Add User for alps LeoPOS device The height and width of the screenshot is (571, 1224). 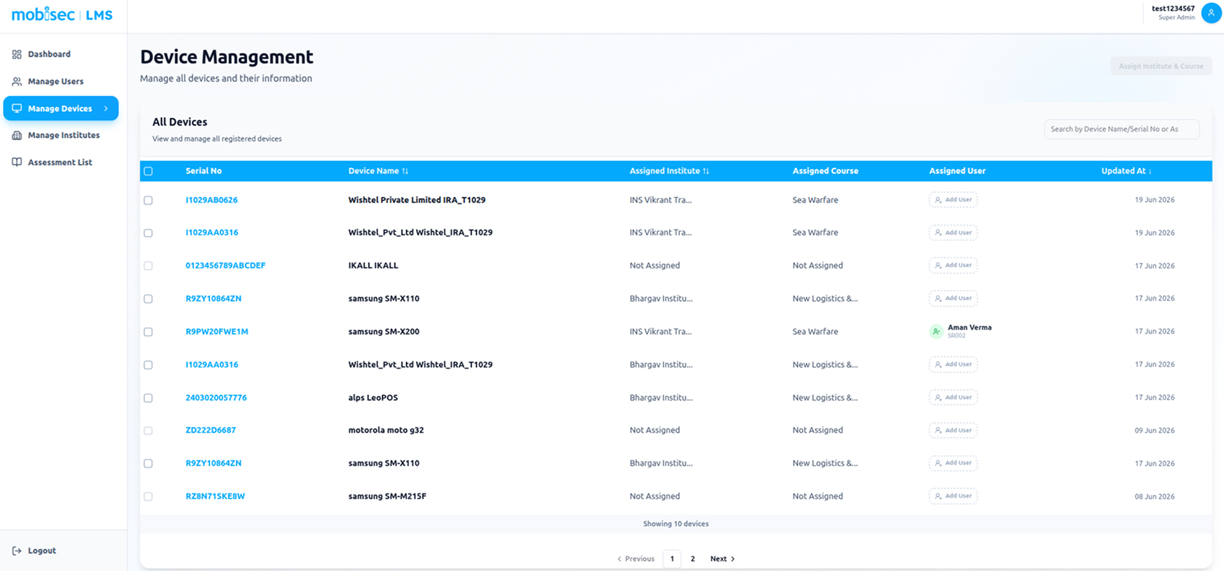pyautogui.click(x=953, y=397)
